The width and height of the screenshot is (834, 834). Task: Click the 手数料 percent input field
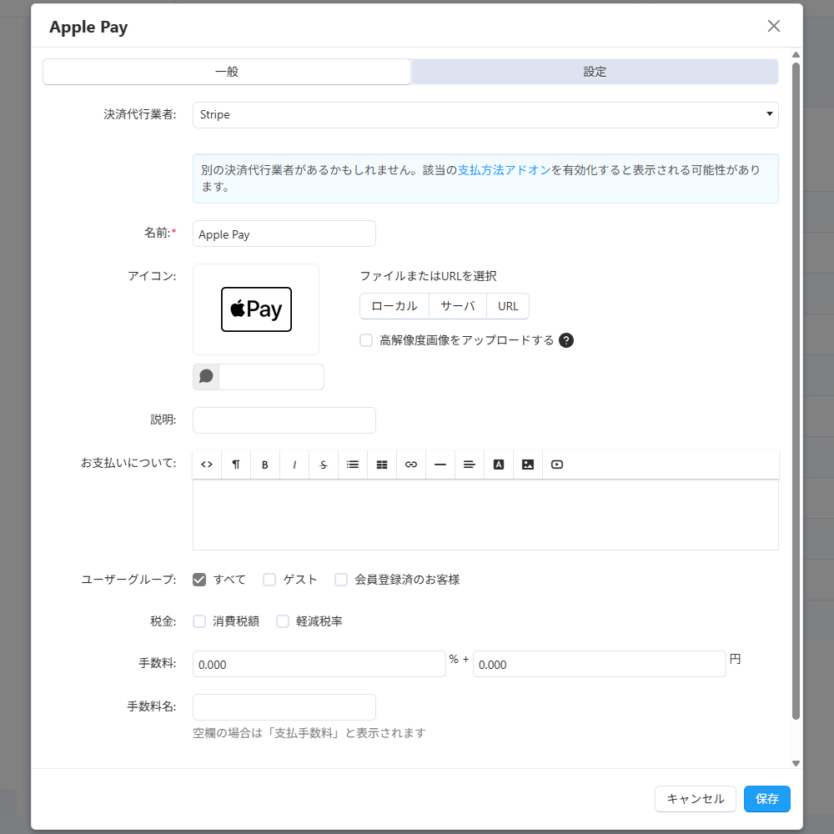[x=319, y=664]
